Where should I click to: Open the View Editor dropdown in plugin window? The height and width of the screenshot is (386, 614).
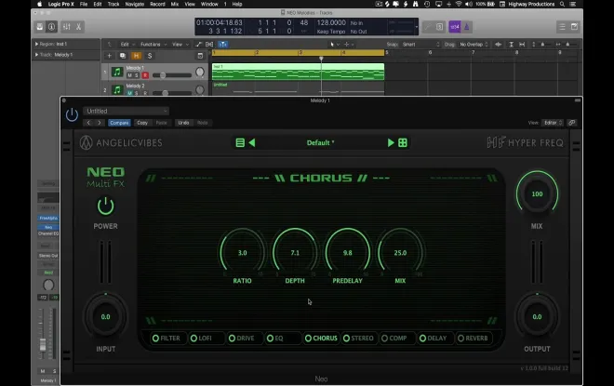[x=552, y=123]
